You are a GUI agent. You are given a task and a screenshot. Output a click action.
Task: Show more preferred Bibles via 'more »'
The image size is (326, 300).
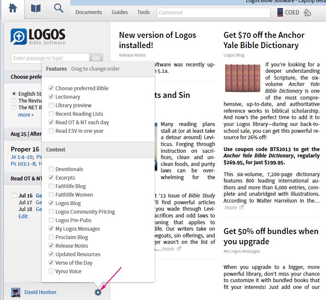pos(26,115)
